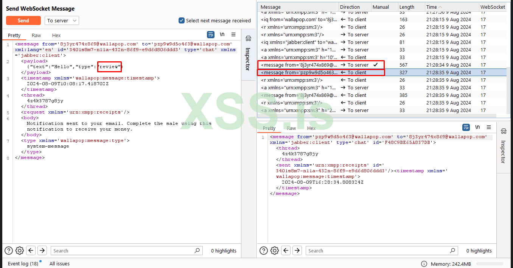
Task: Select the Hex tab in response viewer
Action: click(x=311, y=128)
